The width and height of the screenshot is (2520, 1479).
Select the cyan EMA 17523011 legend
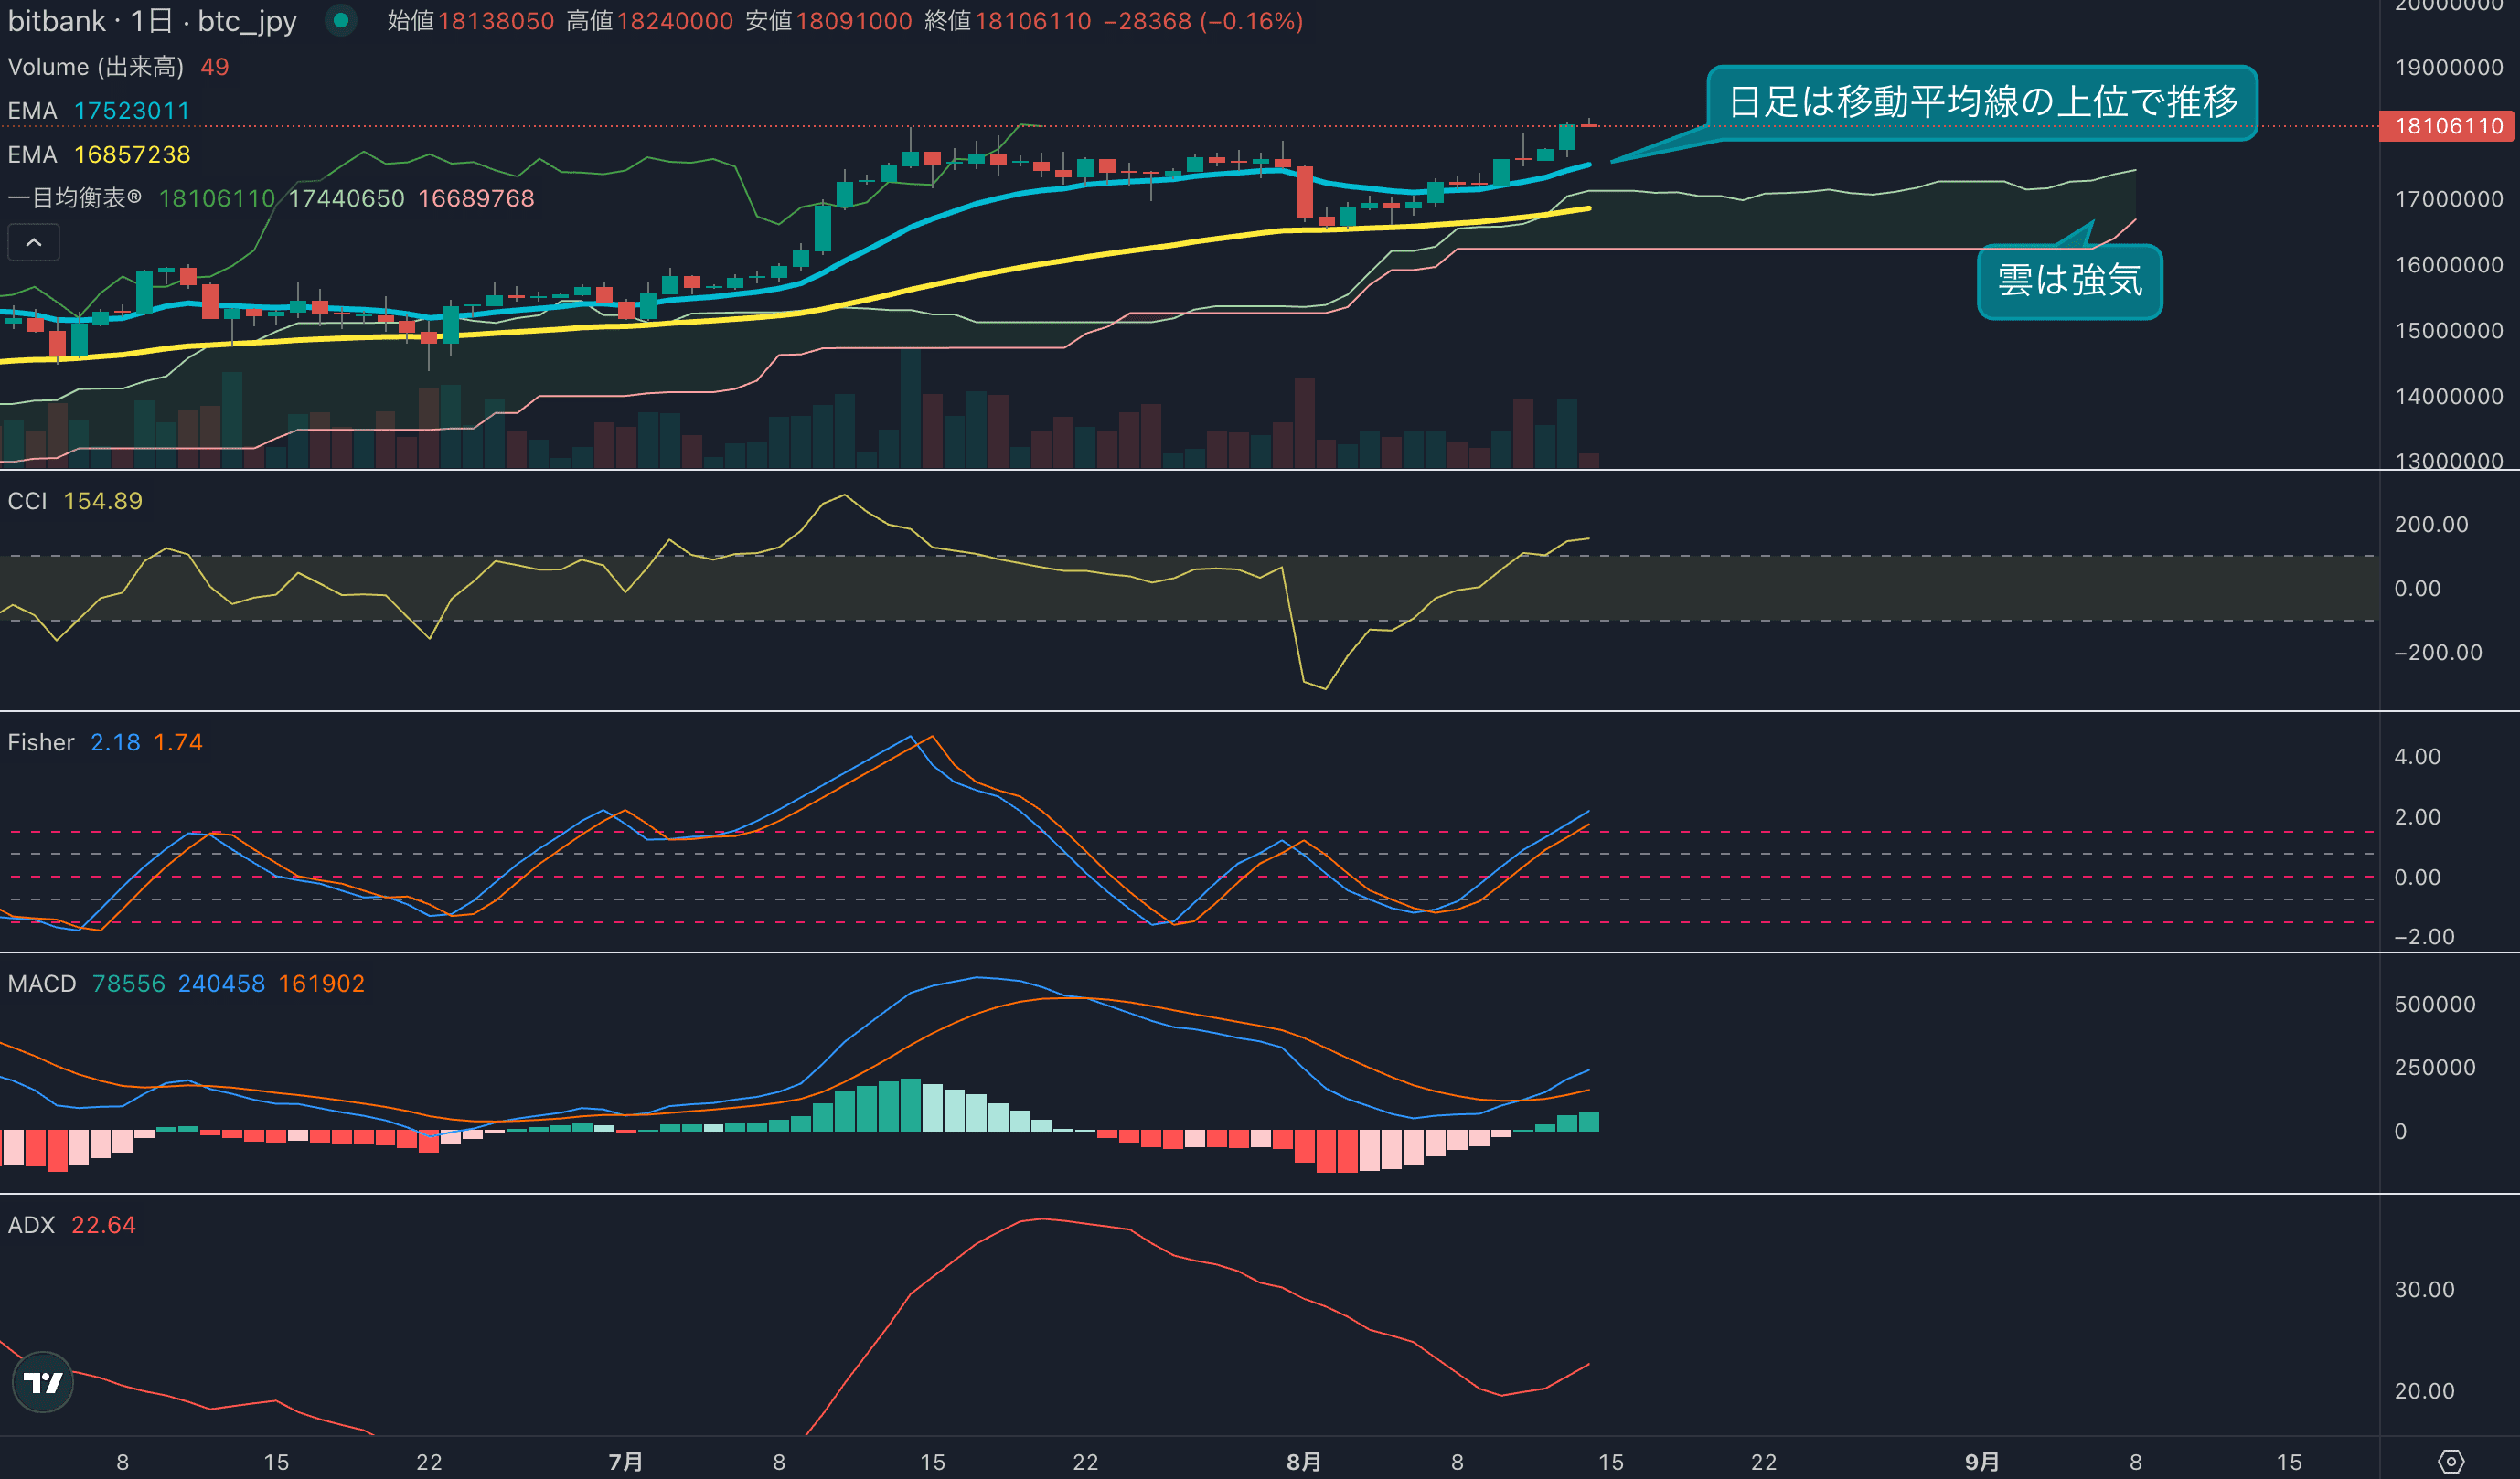(99, 111)
